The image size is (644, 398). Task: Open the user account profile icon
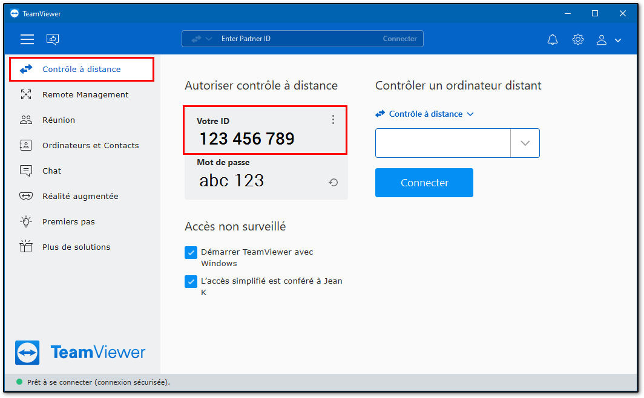[601, 40]
